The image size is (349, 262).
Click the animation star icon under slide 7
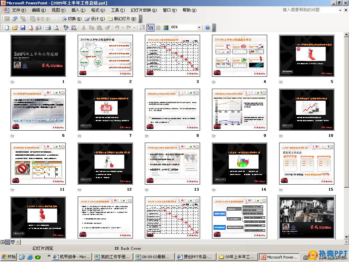[79, 136]
